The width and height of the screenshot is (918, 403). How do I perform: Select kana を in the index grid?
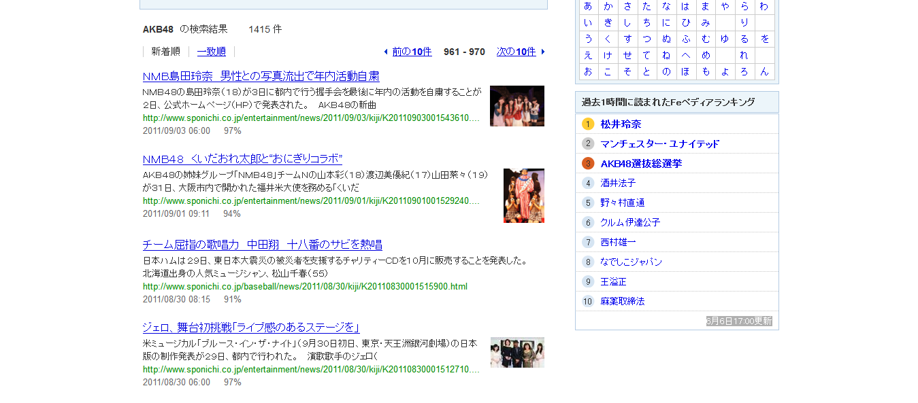(x=764, y=39)
